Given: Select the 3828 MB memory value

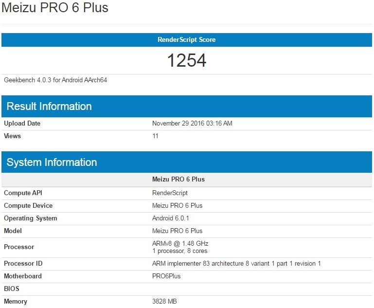Looking at the screenshot, I should 164,301.
